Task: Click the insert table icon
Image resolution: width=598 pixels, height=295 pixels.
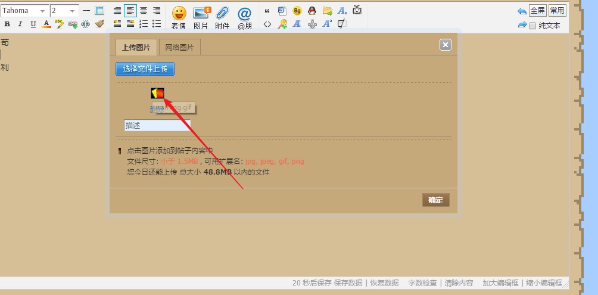Action: [x=99, y=11]
